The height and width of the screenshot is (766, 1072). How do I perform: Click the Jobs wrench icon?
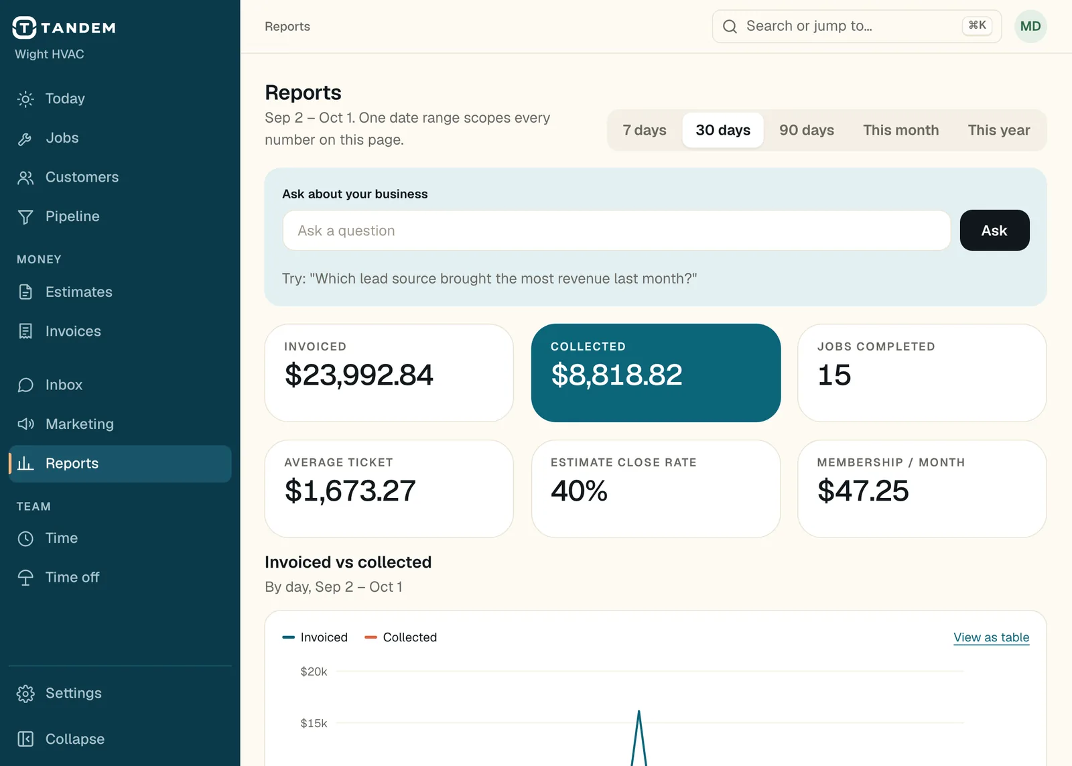[x=25, y=139]
